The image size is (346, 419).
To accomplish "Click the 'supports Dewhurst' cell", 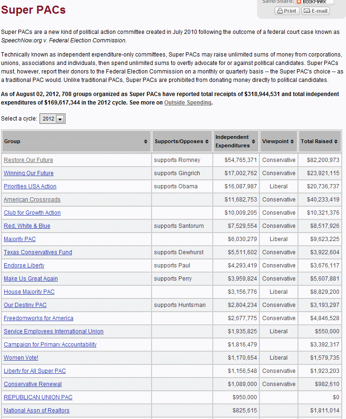I will click(182, 252).
